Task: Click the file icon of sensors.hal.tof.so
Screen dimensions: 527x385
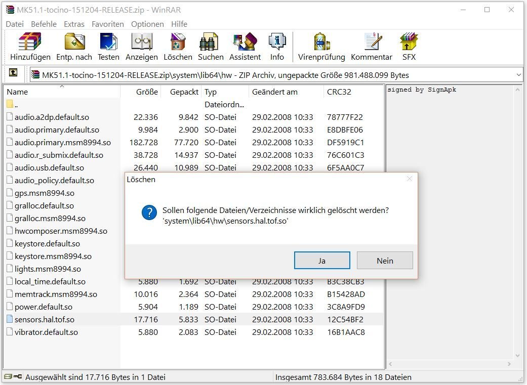Action: tap(10, 319)
